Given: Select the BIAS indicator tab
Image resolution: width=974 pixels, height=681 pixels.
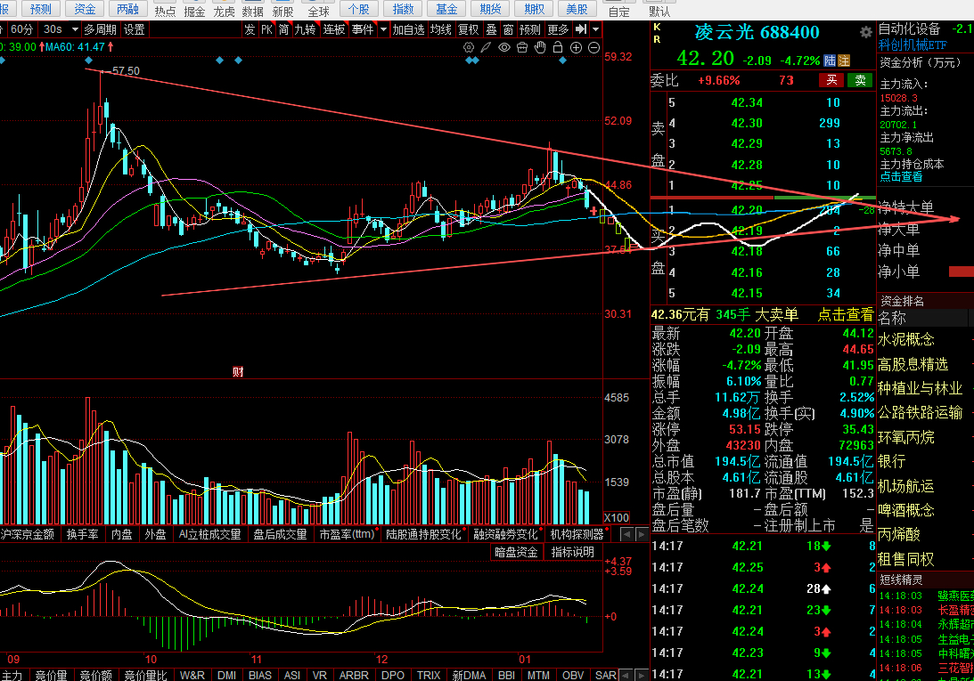Looking at the screenshot, I should click(259, 675).
